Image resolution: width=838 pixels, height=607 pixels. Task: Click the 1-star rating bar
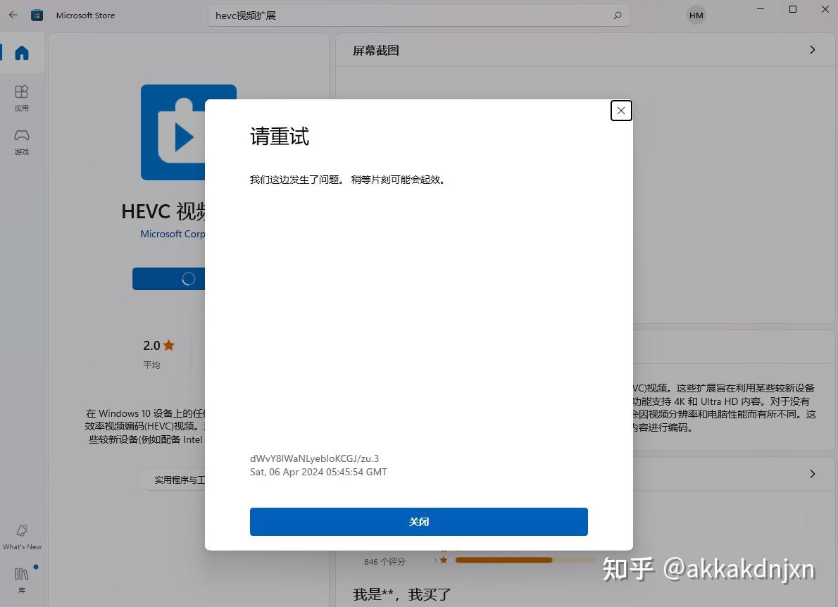click(x=525, y=560)
